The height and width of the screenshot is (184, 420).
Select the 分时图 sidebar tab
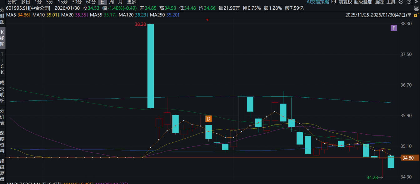tap(2, 15)
